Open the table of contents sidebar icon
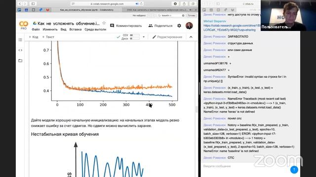This screenshot has height=177, width=316. point(20,40)
